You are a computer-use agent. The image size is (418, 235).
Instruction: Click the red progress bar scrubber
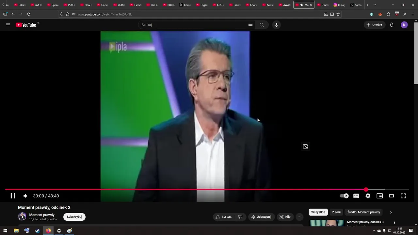tap(366, 190)
